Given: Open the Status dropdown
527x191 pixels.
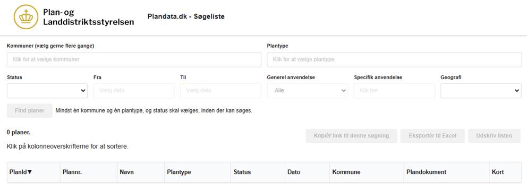Looking at the screenshot, I should (47, 91).
